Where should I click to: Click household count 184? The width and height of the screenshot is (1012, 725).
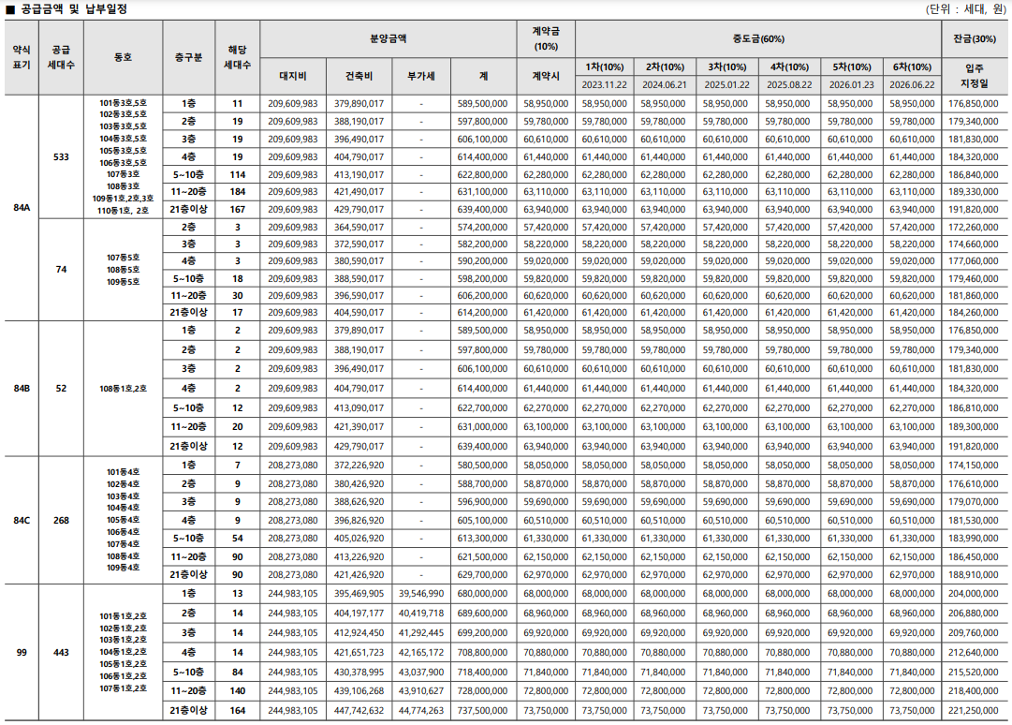238,192
